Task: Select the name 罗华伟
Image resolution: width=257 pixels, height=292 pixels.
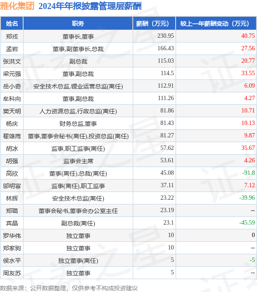Action: point(12,236)
